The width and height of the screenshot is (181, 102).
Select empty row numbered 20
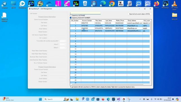click(110, 73)
